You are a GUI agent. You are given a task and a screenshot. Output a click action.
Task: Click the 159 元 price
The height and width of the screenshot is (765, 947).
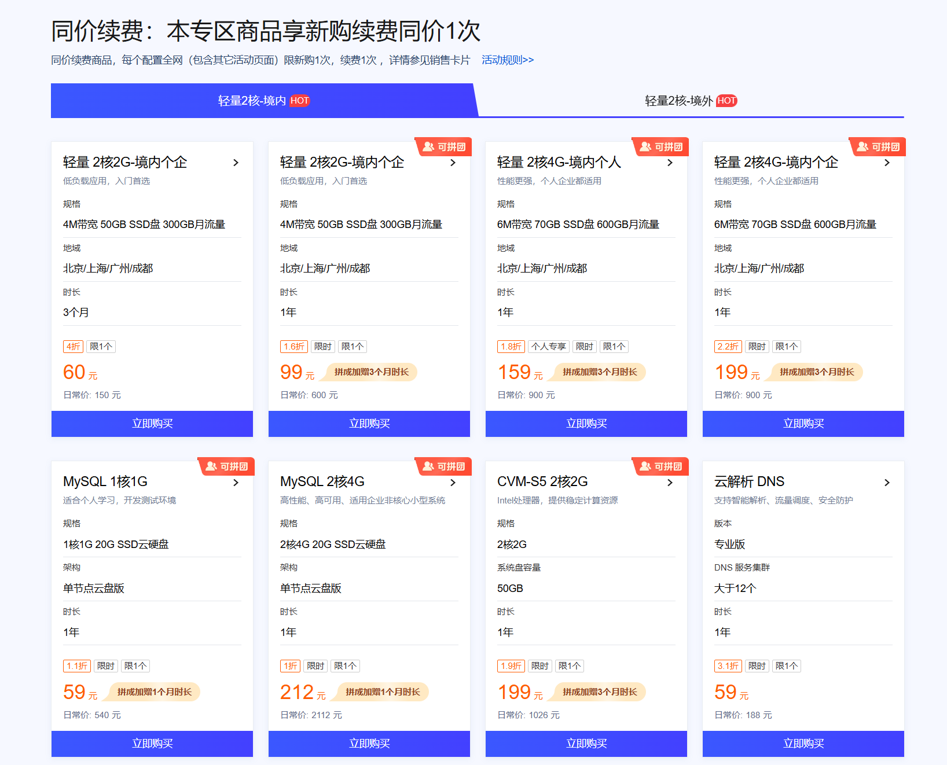point(520,372)
